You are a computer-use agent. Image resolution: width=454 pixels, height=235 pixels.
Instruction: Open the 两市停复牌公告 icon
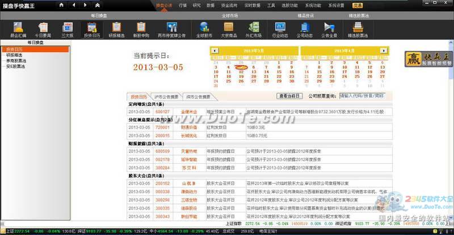click(x=172, y=30)
